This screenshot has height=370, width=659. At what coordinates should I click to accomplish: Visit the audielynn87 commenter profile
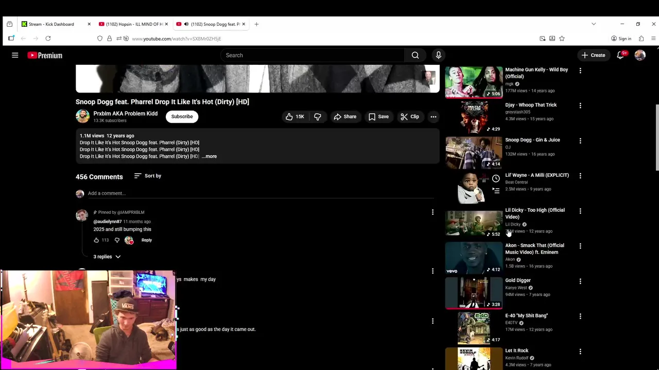click(x=107, y=221)
